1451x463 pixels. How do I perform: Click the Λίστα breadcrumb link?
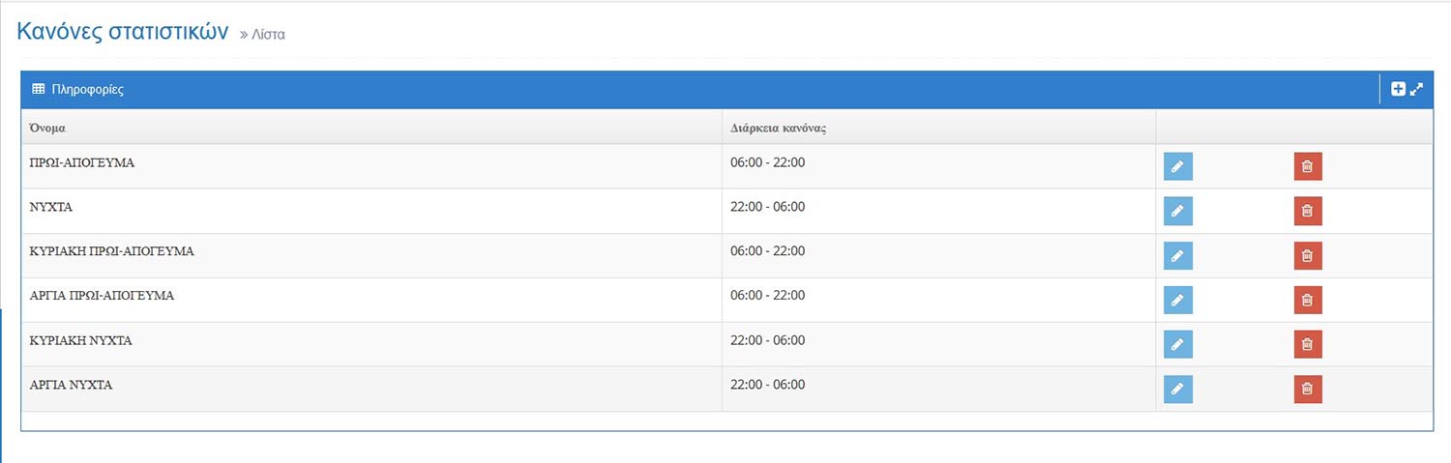[x=268, y=35]
